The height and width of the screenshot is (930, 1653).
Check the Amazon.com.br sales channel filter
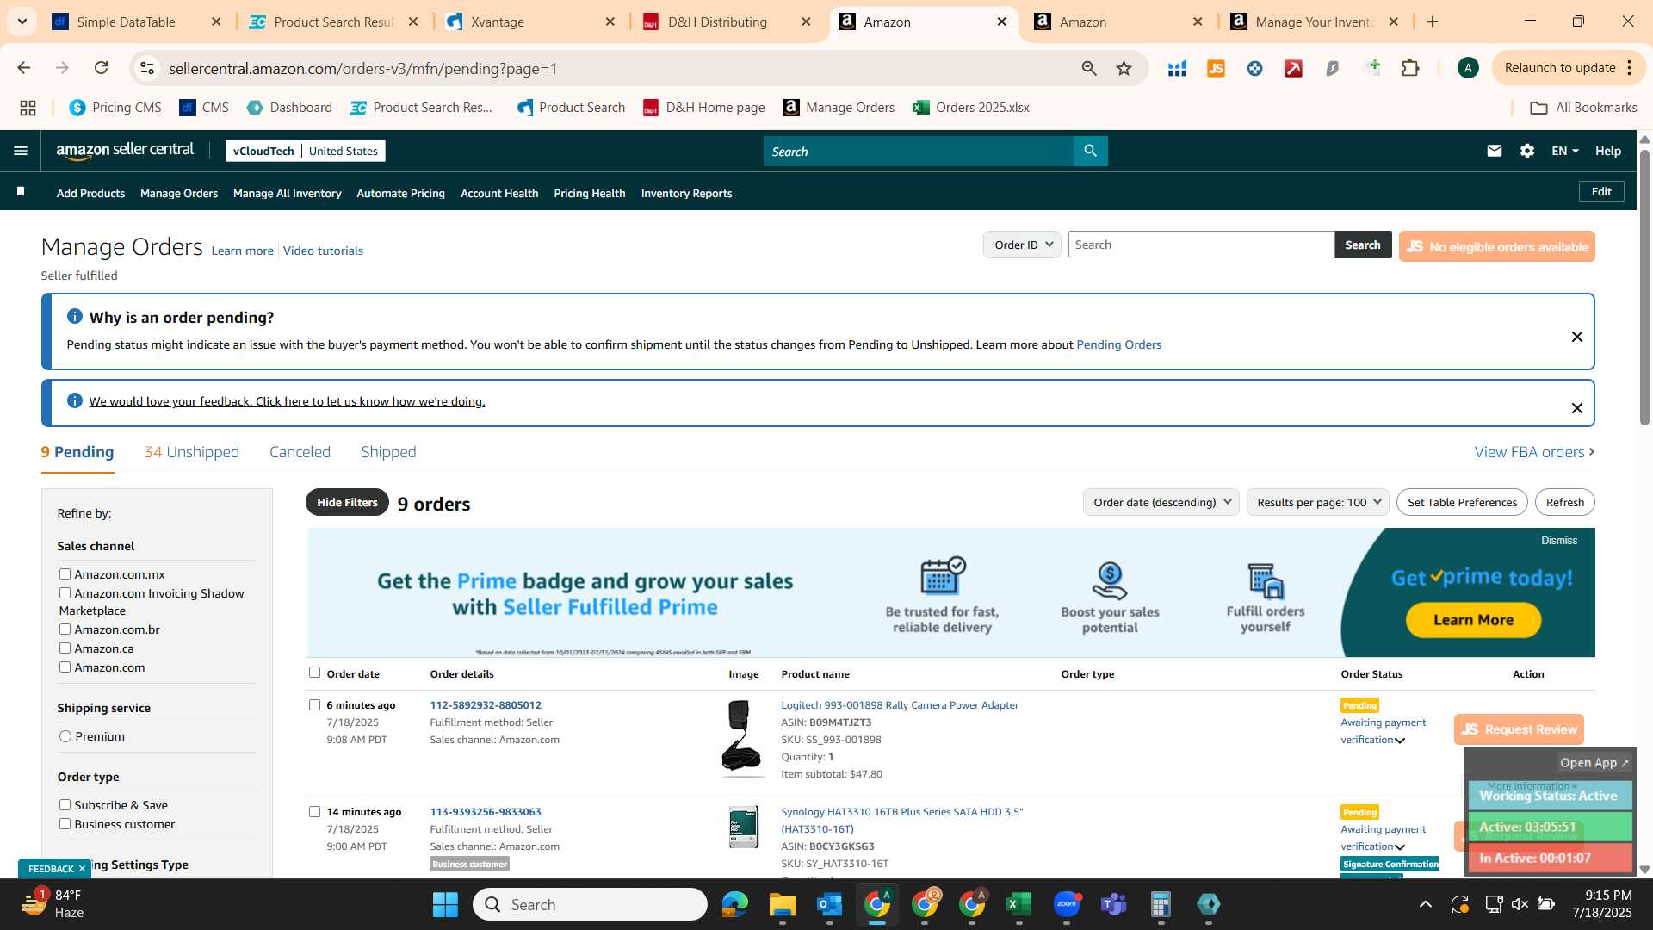tap(65, 629)
